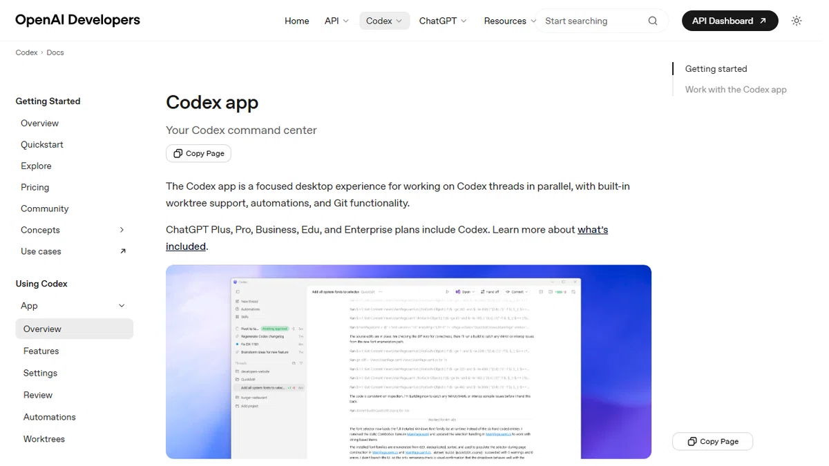This screenshot has height=466, width=829.
Task: Click the arrow icon on API Dashboard button
Action: point(763,21)
